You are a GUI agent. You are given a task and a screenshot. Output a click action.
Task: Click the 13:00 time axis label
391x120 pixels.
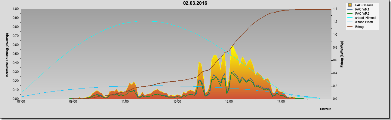(x=177, y=102)
